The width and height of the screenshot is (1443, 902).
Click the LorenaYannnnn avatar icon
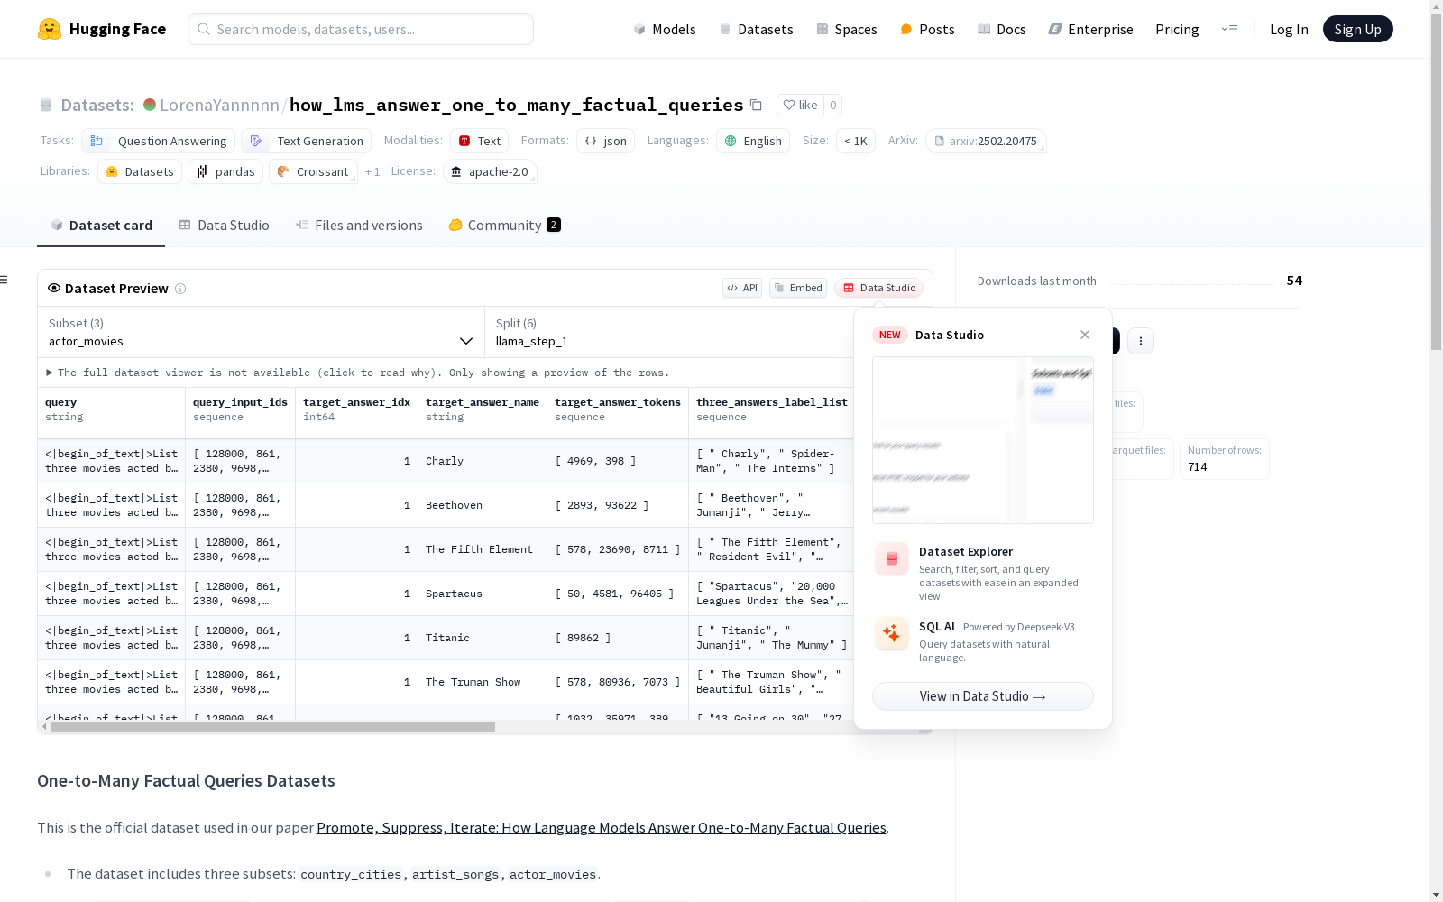click(x=150, y=105)
